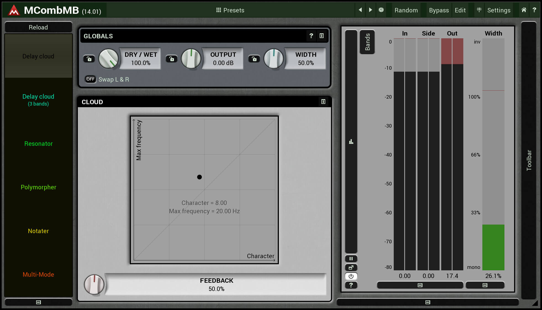542x310 pixels.
Task: Toggle the Output lock icon
Action: 171,59
